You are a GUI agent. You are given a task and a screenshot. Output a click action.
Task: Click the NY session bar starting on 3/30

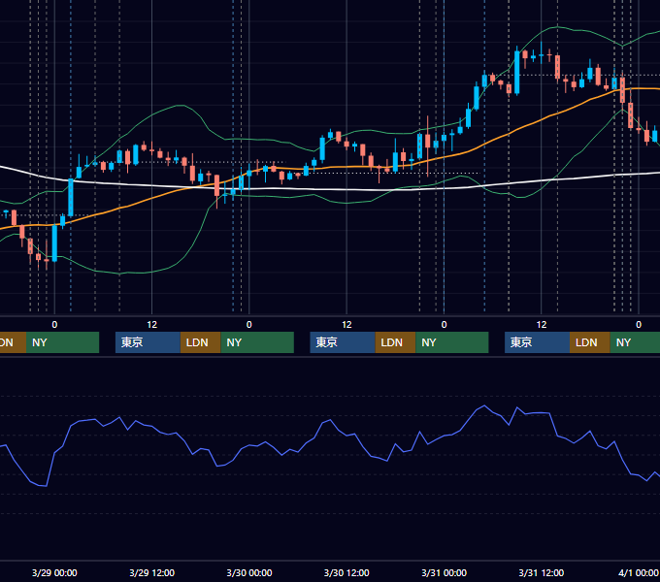(452, 342)
